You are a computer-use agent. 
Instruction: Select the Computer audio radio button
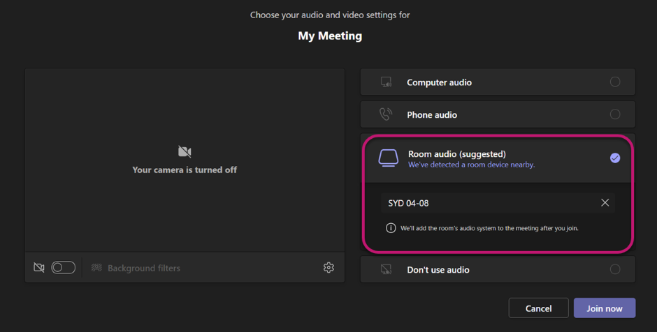coord(614,82)
